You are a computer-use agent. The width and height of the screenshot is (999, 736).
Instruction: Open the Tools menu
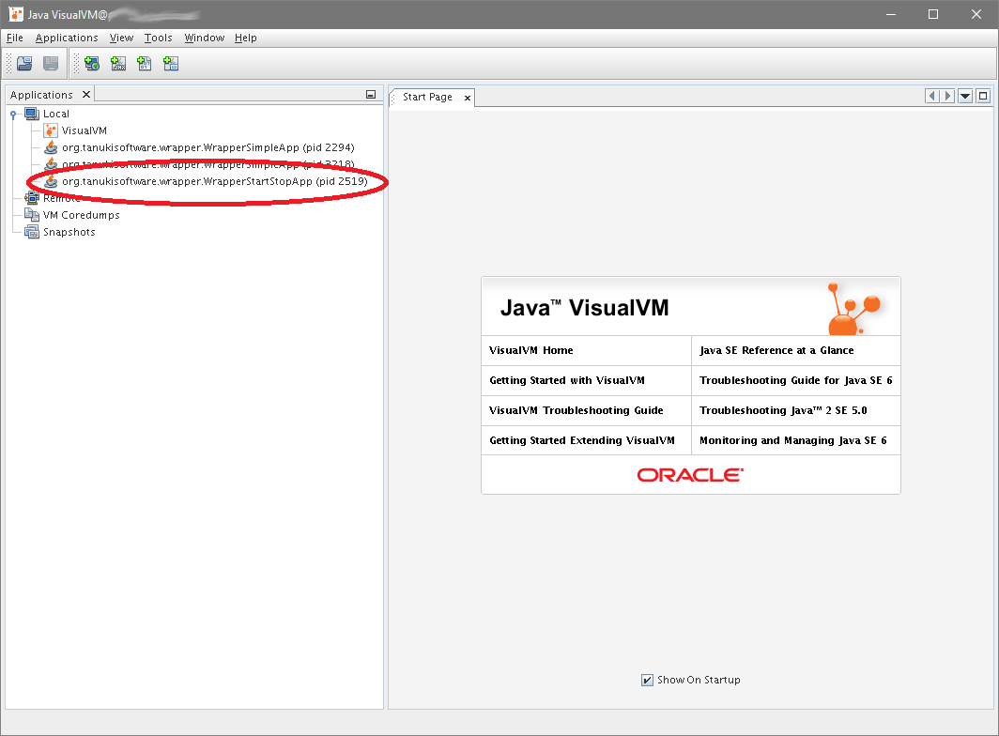pyautogui.click(x=158, y=38)
